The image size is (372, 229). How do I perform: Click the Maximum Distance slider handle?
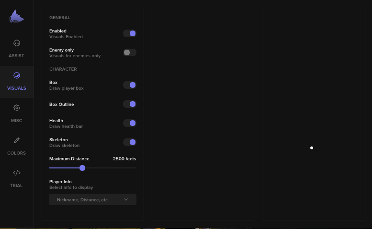(82, 168)
